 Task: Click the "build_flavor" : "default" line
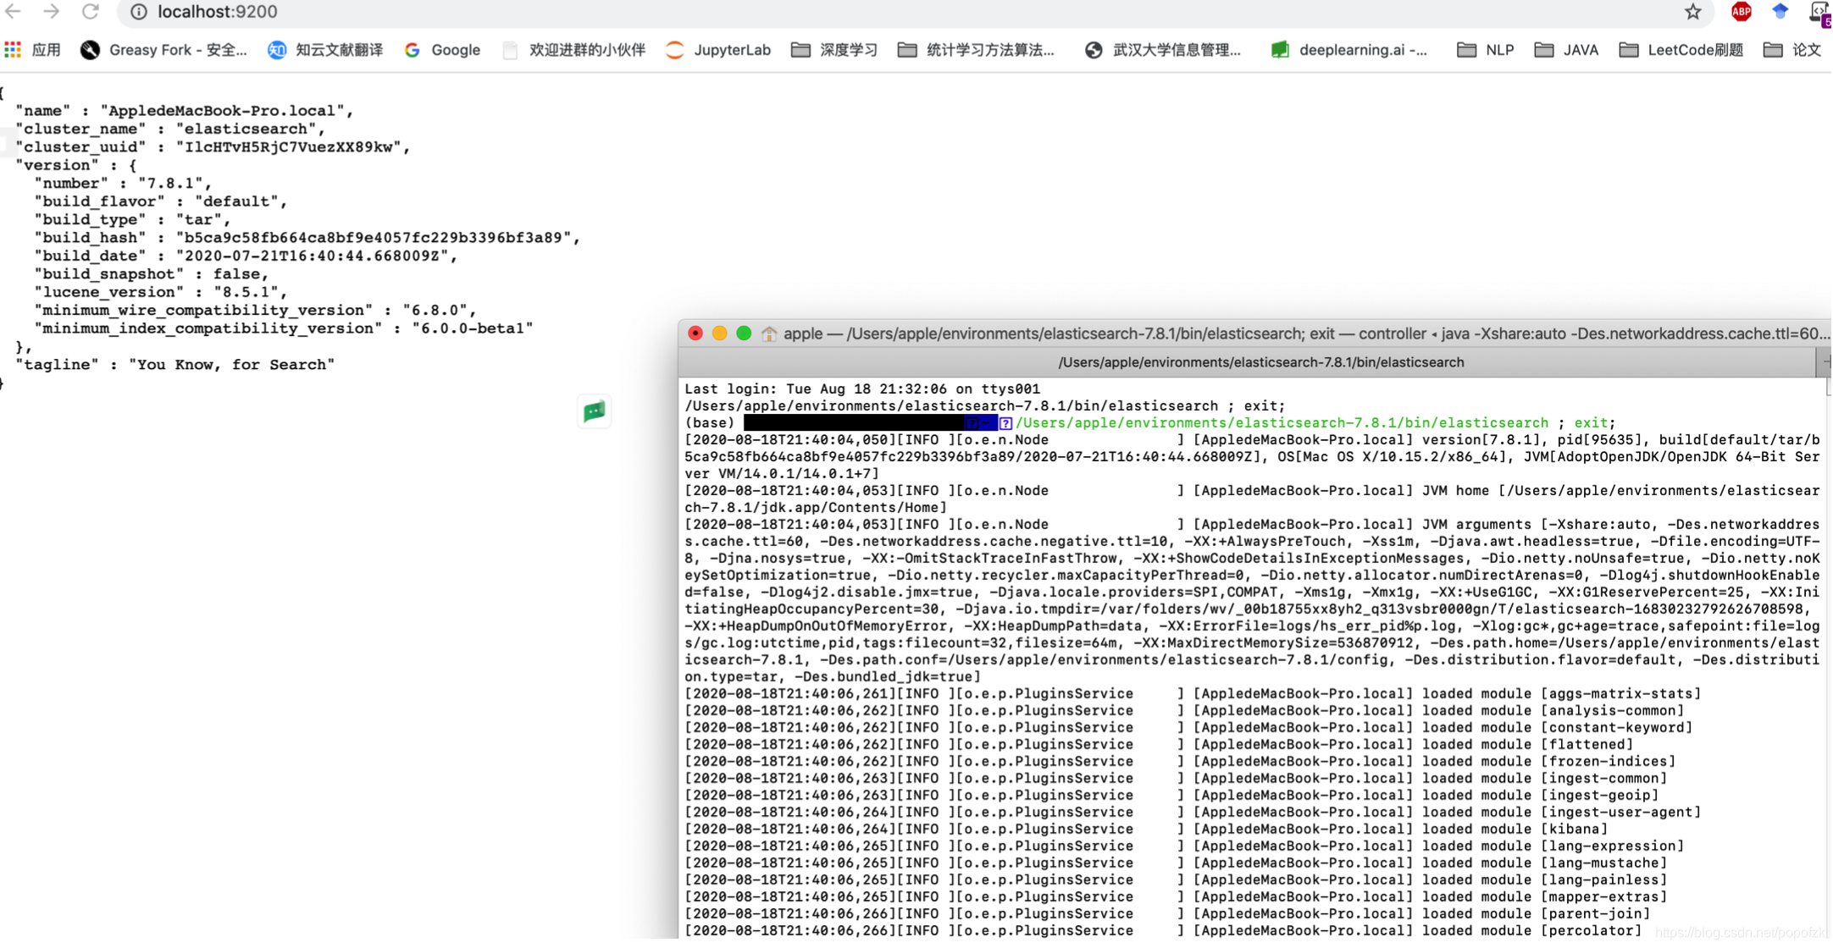(161, 201)
